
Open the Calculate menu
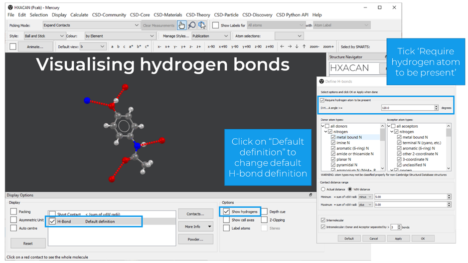tap(79, 15)
